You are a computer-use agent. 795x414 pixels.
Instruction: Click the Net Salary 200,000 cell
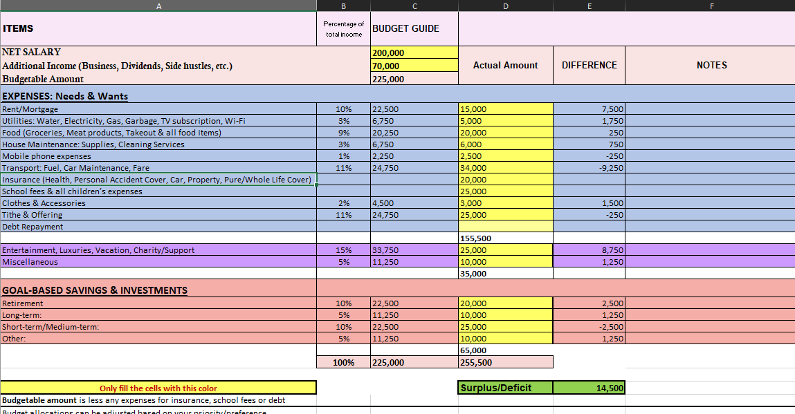click(x=414, y=53)
